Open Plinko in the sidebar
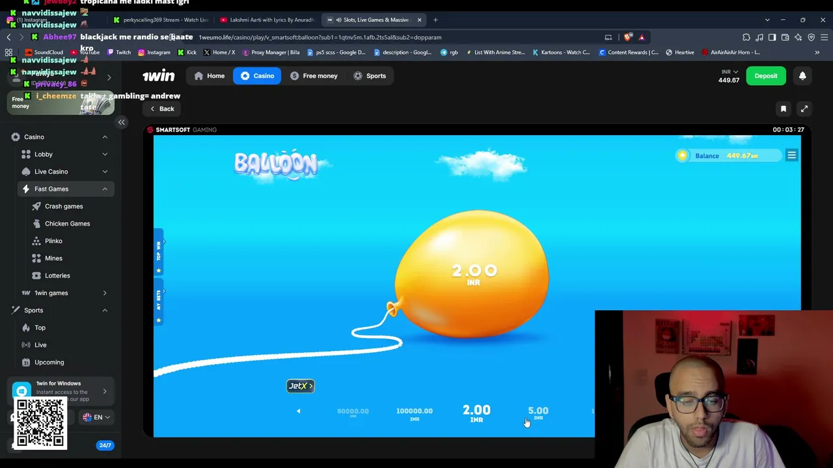 click(x=53, y=241)
